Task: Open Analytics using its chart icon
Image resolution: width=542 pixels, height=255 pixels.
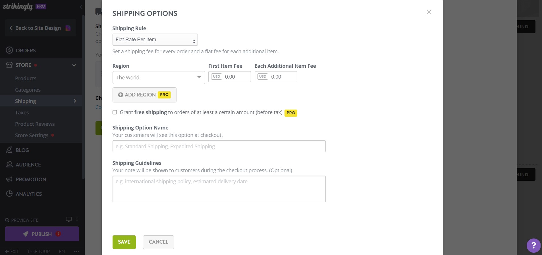Action: coord(9,194)
